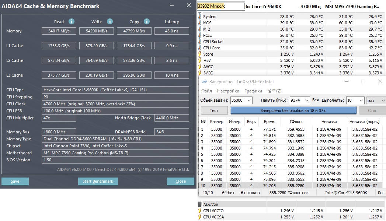Click BIOS Version 1.50 field

point(115,160)
